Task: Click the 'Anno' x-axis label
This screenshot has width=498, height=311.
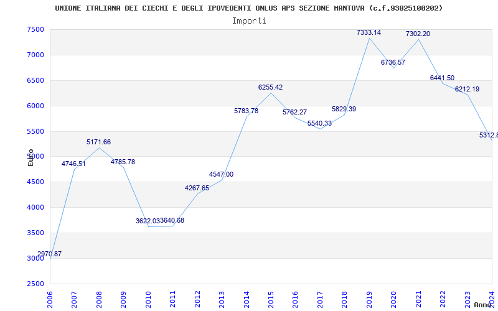Action: pos(483,305)
